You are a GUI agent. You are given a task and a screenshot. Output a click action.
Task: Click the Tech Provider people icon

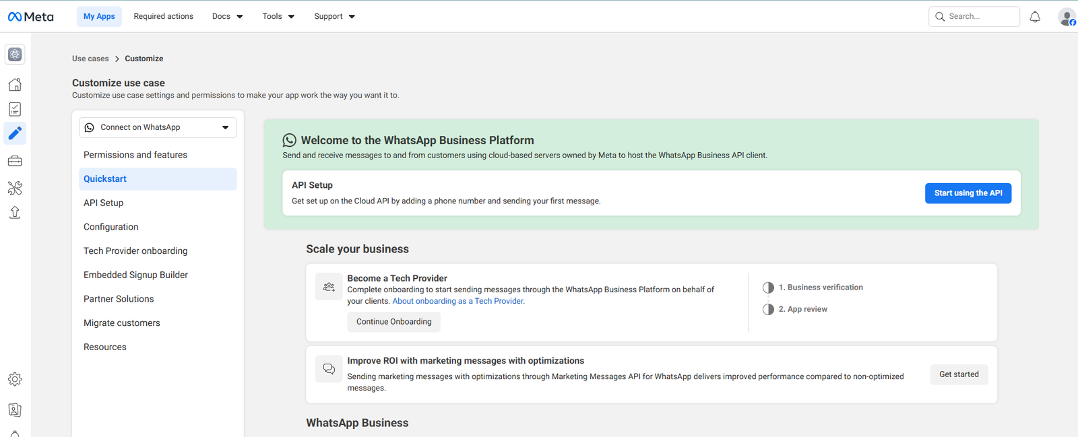point(329,287)
